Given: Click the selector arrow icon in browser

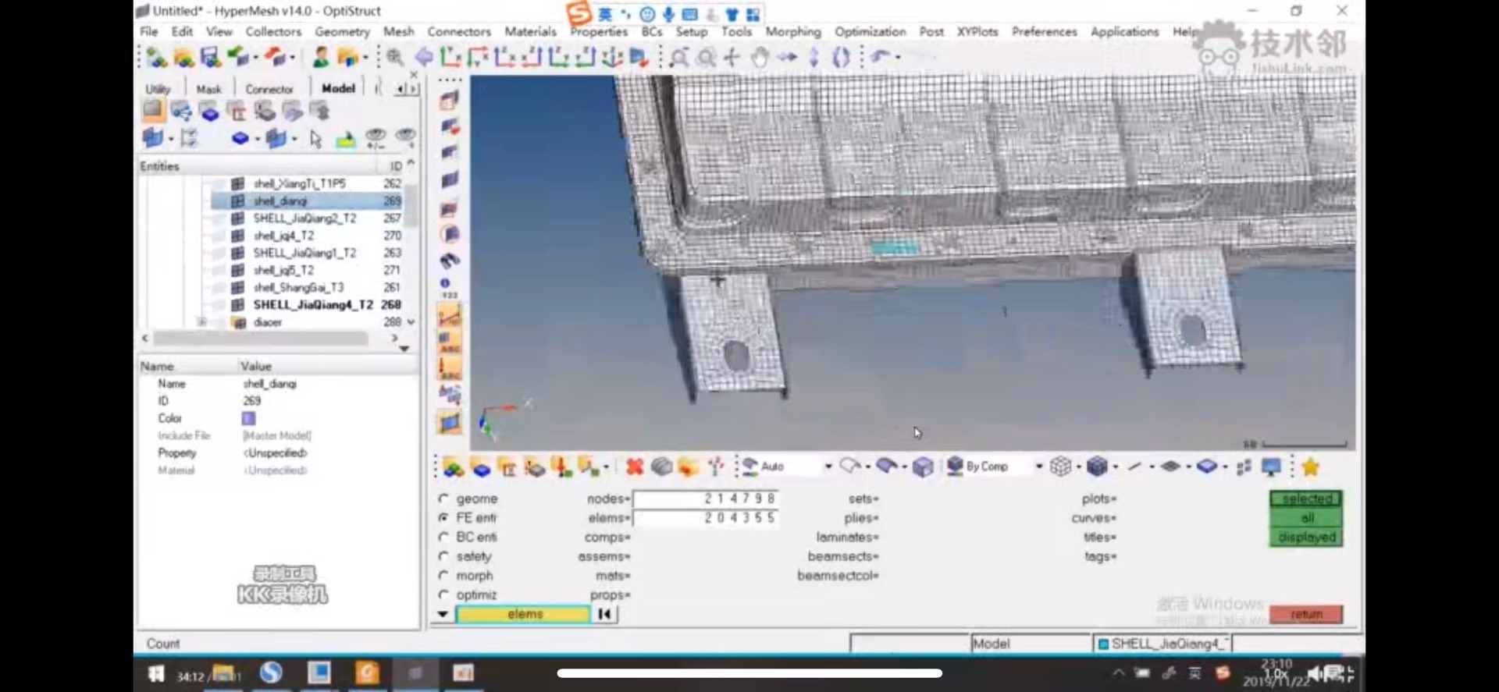Looking at the screenshot, I should 315,139.
